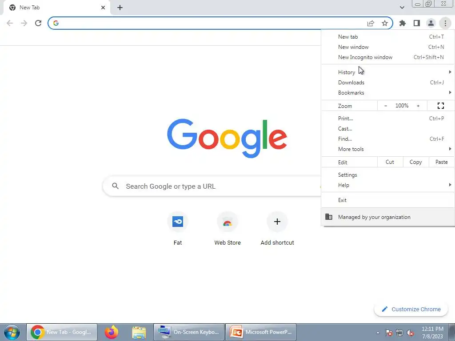This screenshot has width=455, height=341.
Task: Select New Incognito window menu item
Action: tap(387, 57)
